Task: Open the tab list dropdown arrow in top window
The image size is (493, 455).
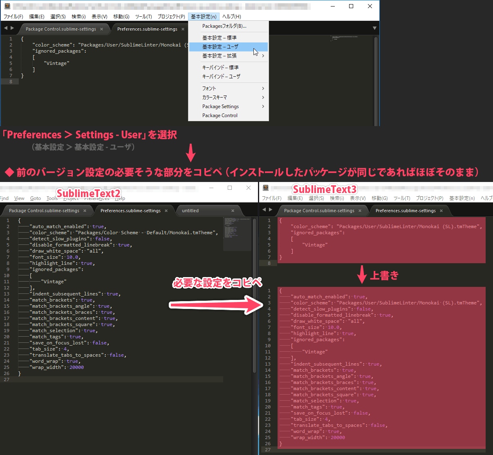Action: [x=374, y=28]
